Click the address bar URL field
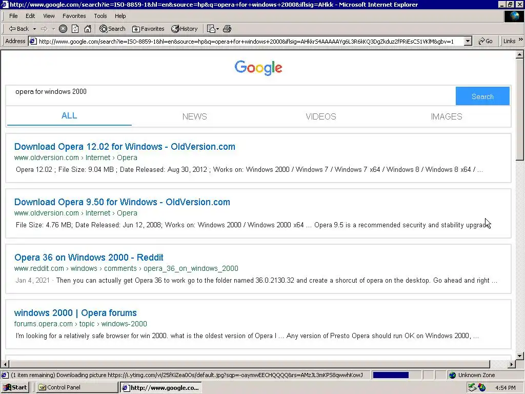525x394 pixels. tap(251, 41)
